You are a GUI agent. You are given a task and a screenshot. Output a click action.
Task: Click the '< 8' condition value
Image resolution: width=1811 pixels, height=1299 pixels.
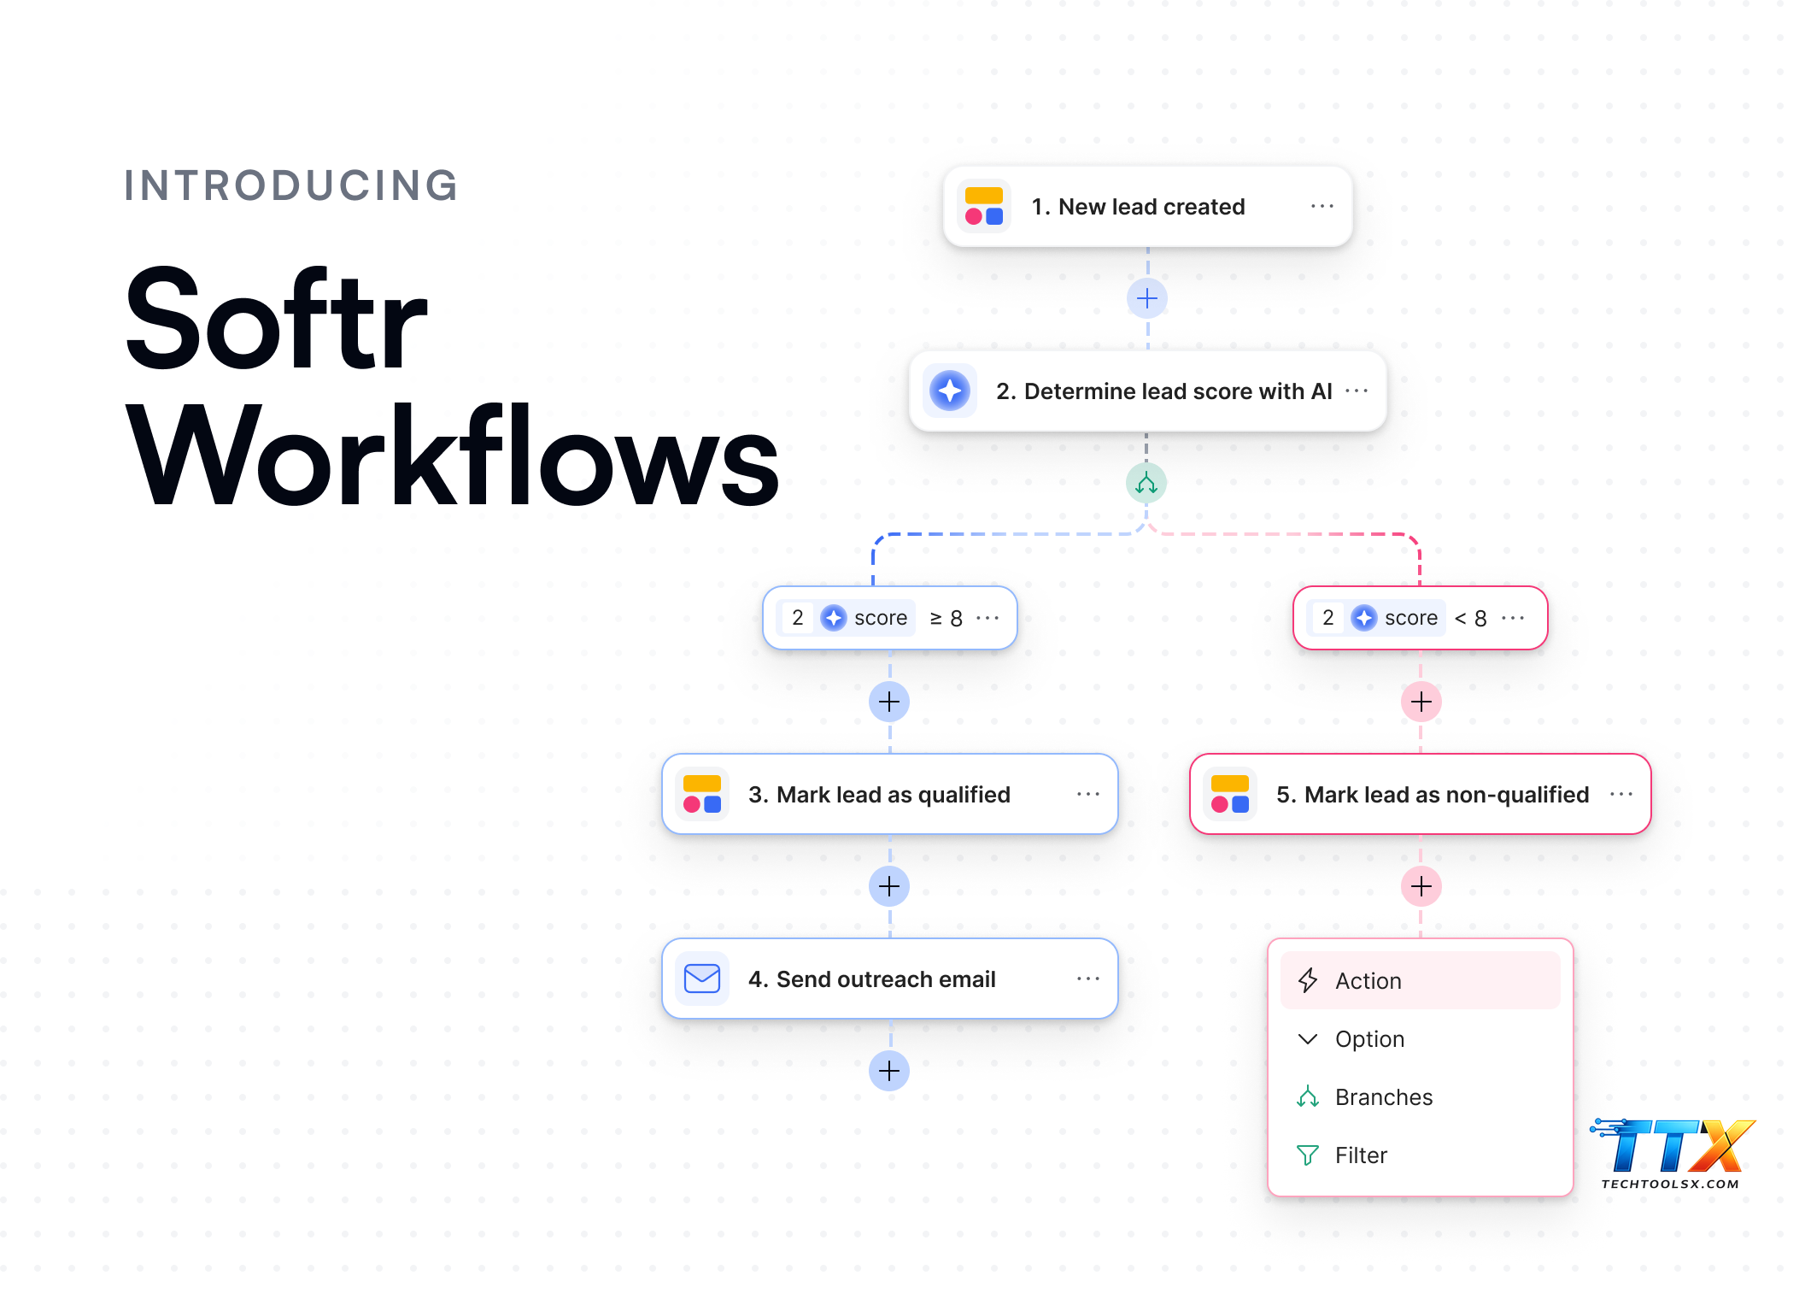click(1470, 618)
